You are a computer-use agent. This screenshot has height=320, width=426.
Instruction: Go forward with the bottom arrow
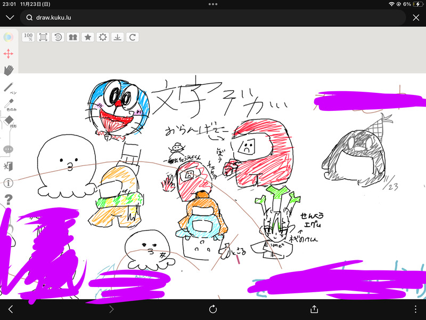click(111, 309)
